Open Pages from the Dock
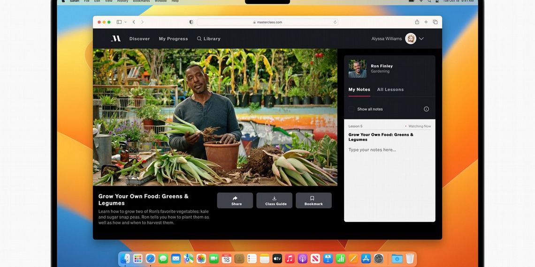 (x=353, y=259)
